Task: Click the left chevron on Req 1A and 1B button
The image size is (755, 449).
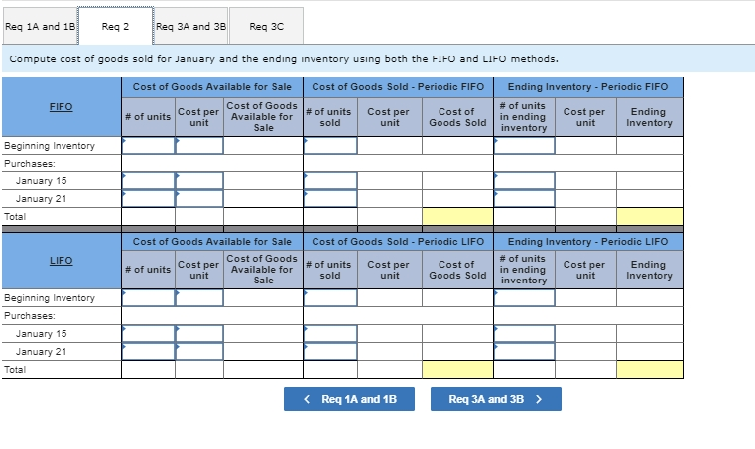Action: point(307,399)
